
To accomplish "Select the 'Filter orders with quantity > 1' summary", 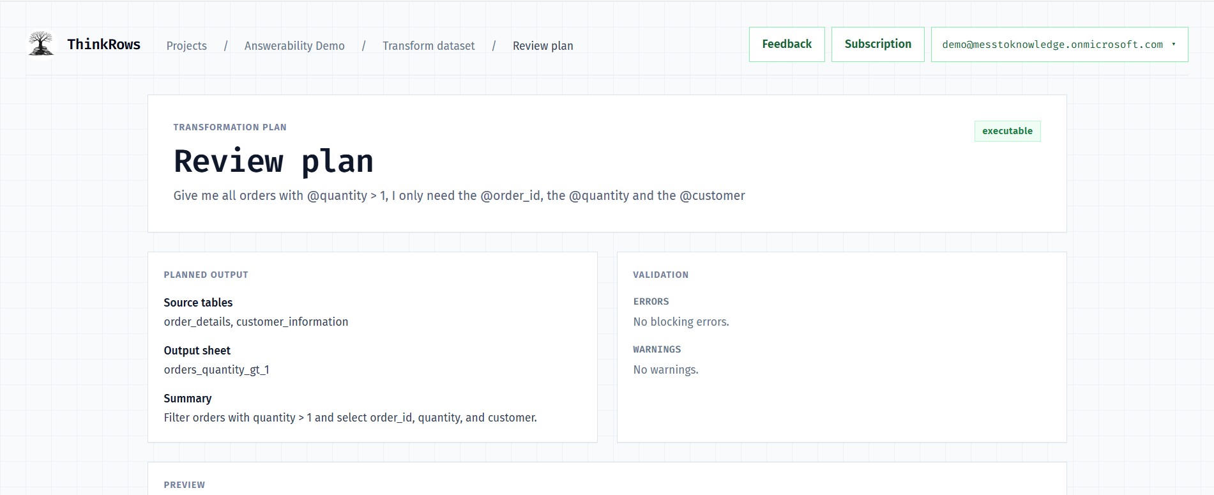I will coord(350,417).
